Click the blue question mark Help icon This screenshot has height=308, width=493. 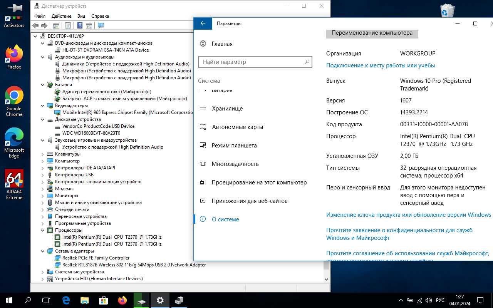[80, 26]
